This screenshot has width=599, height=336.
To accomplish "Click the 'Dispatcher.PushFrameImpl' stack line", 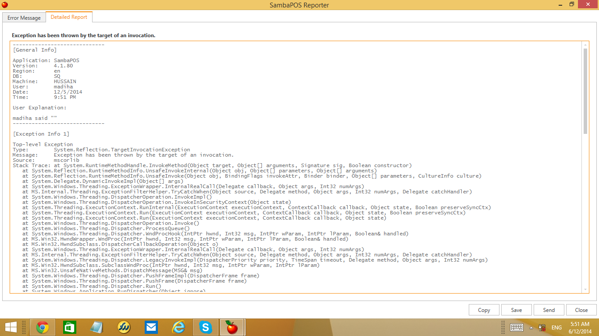I will [x=141, y=276].
